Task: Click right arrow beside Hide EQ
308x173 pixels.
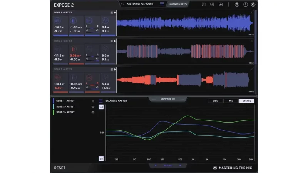Action: tap(180, 166)
